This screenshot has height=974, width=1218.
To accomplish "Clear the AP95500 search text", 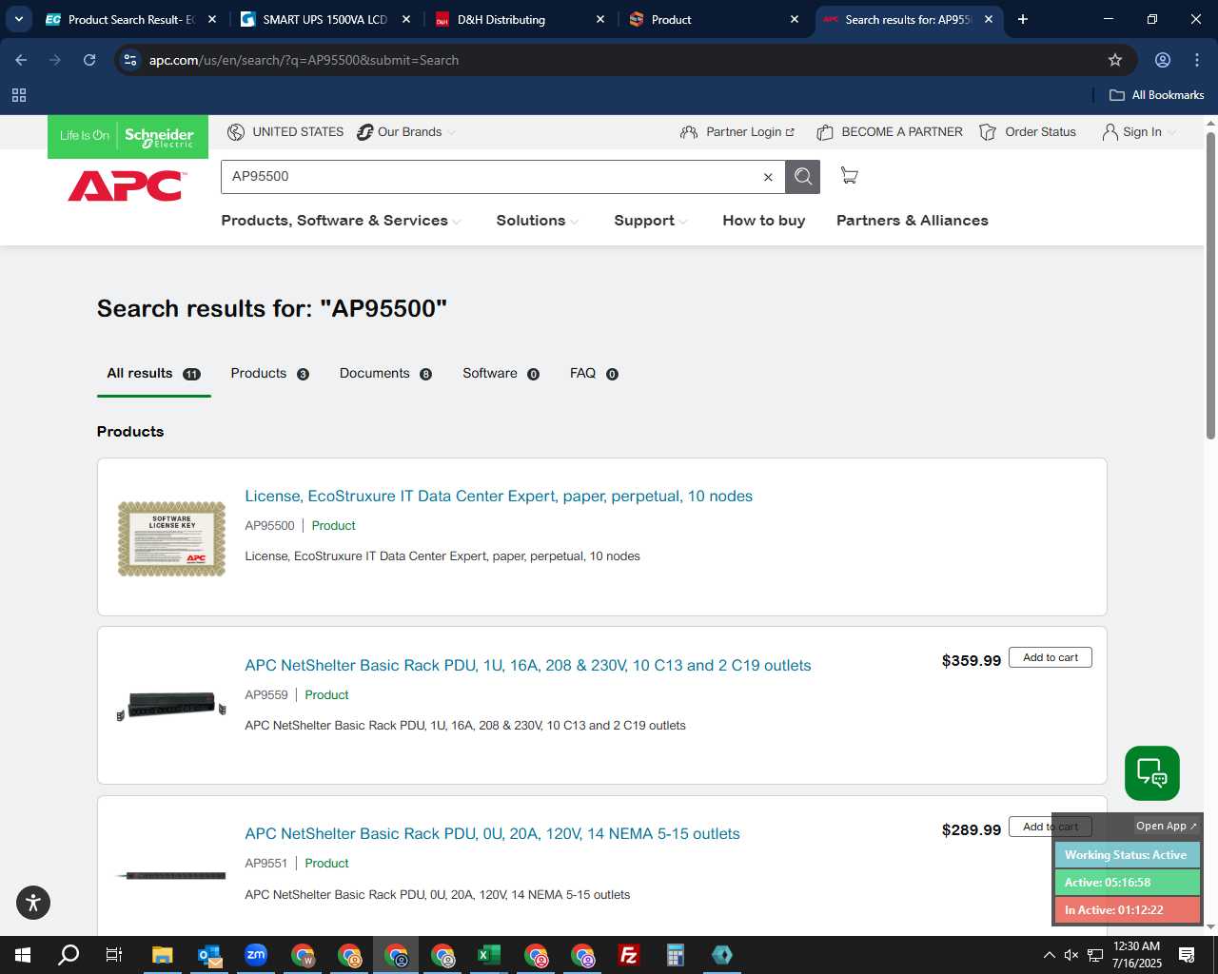I will coord(768,177).
